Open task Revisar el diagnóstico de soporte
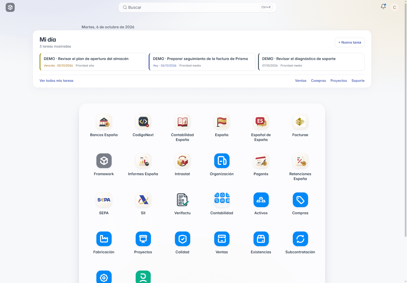 pyautogui.click(x=311, y=62)
